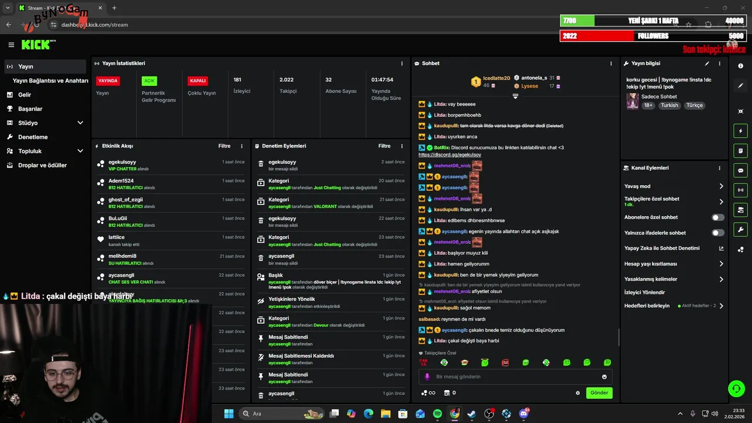The height and width of the screenshot is (423, 752).
Task: Click the lightning bolt icon in right sidebar
Action: tap(741, 131)
